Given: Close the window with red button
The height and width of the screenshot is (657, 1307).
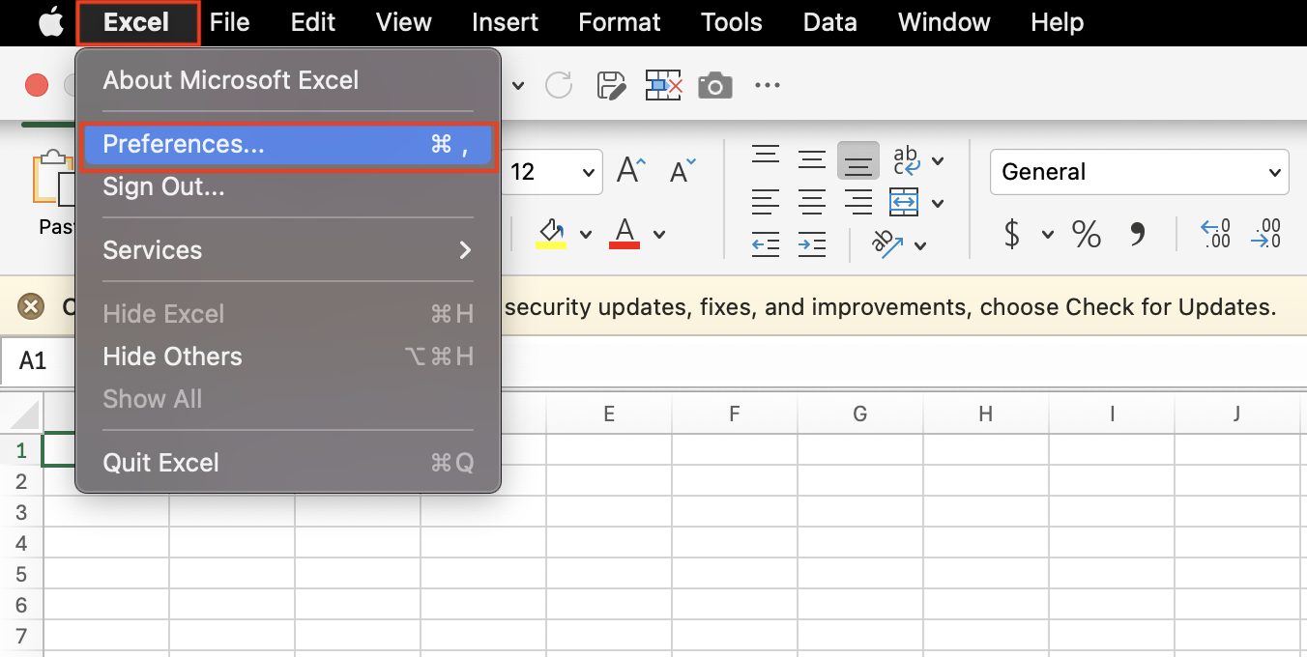Looking at the screenshot, I should tap(37, 86).
